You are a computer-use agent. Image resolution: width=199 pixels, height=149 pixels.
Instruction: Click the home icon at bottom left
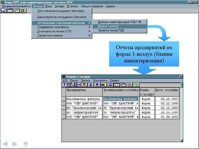25,144
